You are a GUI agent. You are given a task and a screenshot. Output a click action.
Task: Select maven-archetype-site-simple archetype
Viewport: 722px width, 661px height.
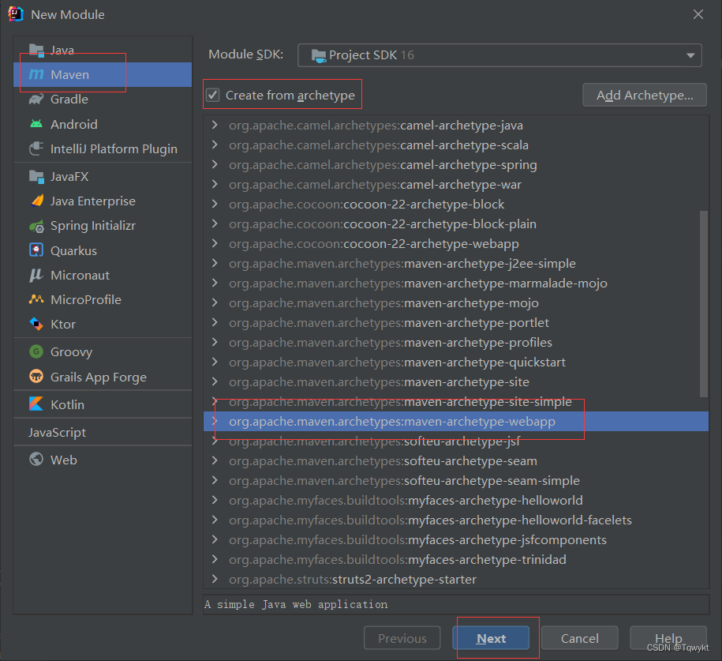(456, 401)
